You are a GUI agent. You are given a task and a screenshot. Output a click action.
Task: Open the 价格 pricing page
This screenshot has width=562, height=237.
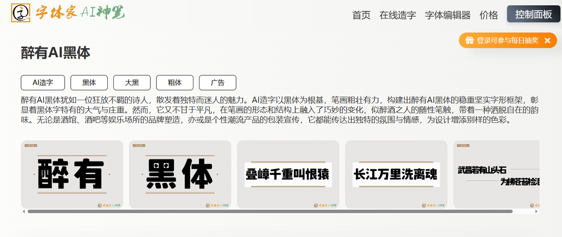pos(488,15)
